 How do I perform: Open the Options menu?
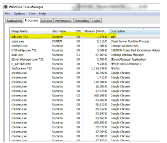(19, 14)
